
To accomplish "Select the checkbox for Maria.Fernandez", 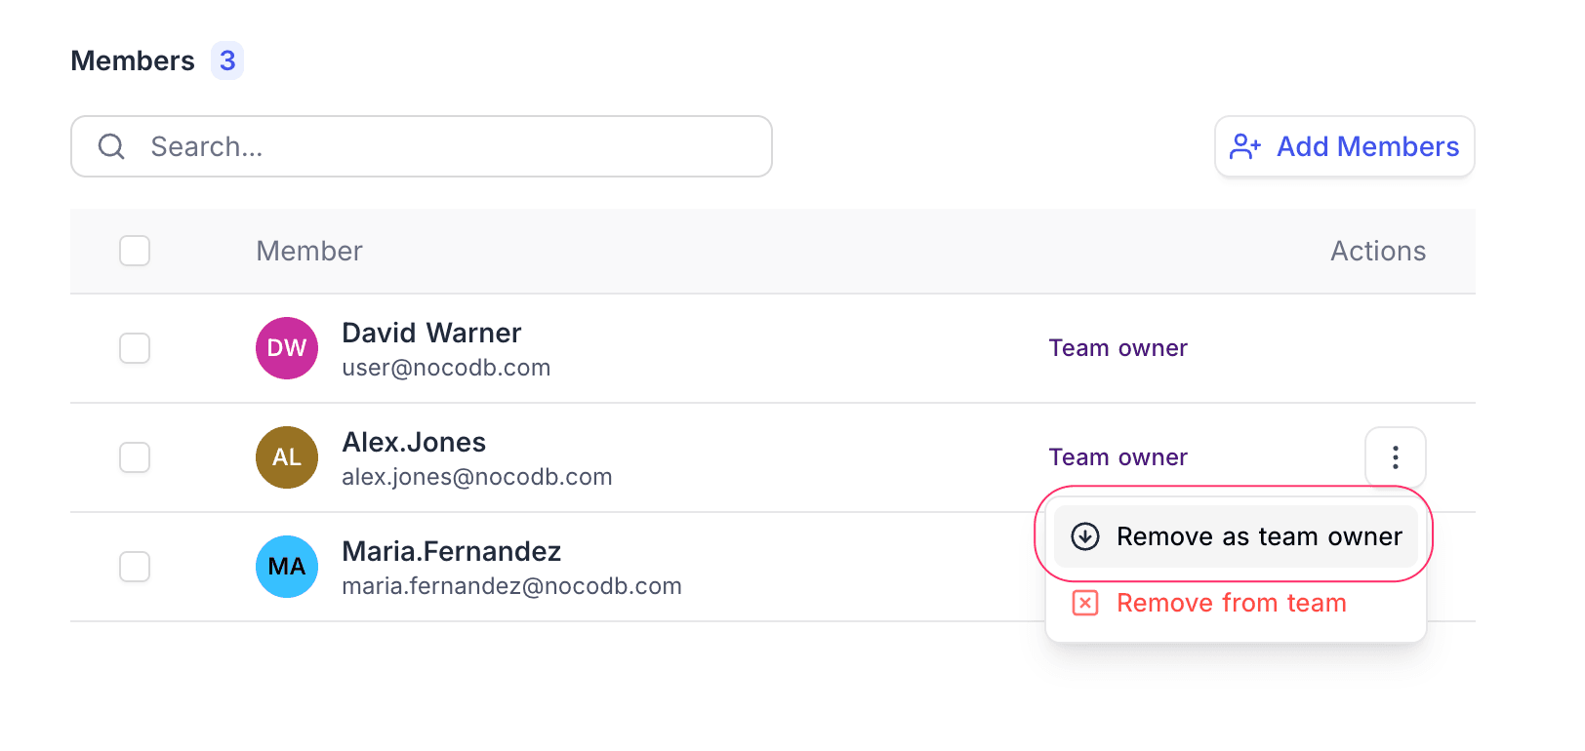I will coord(134,567).
